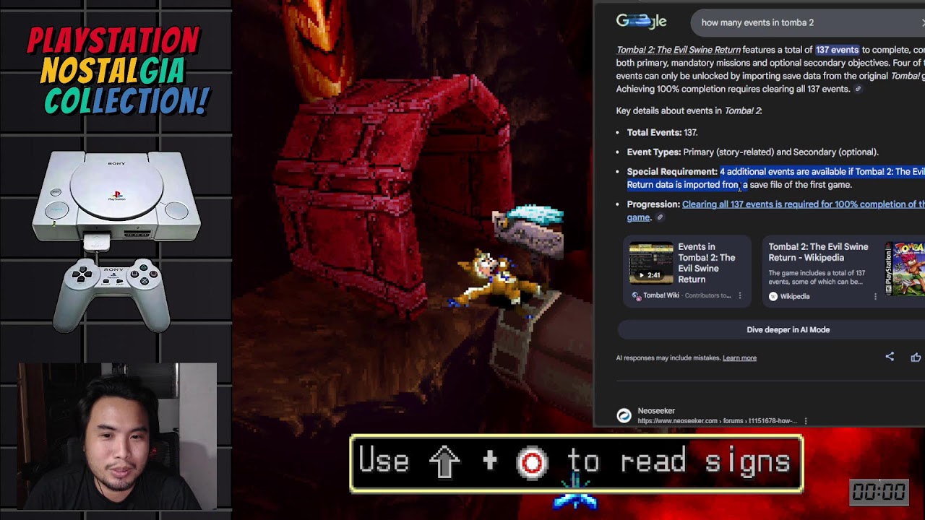Open the 'Learn more' link about AI responses
The height and width of the screenshot is (520, 925).
(x=739, y=357)
